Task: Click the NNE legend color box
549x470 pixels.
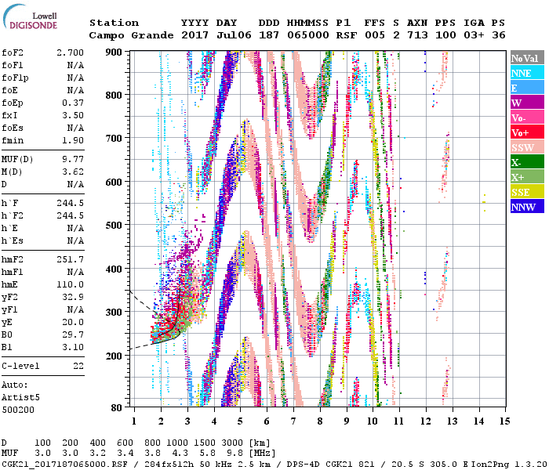Action: [x=526, y=73]
